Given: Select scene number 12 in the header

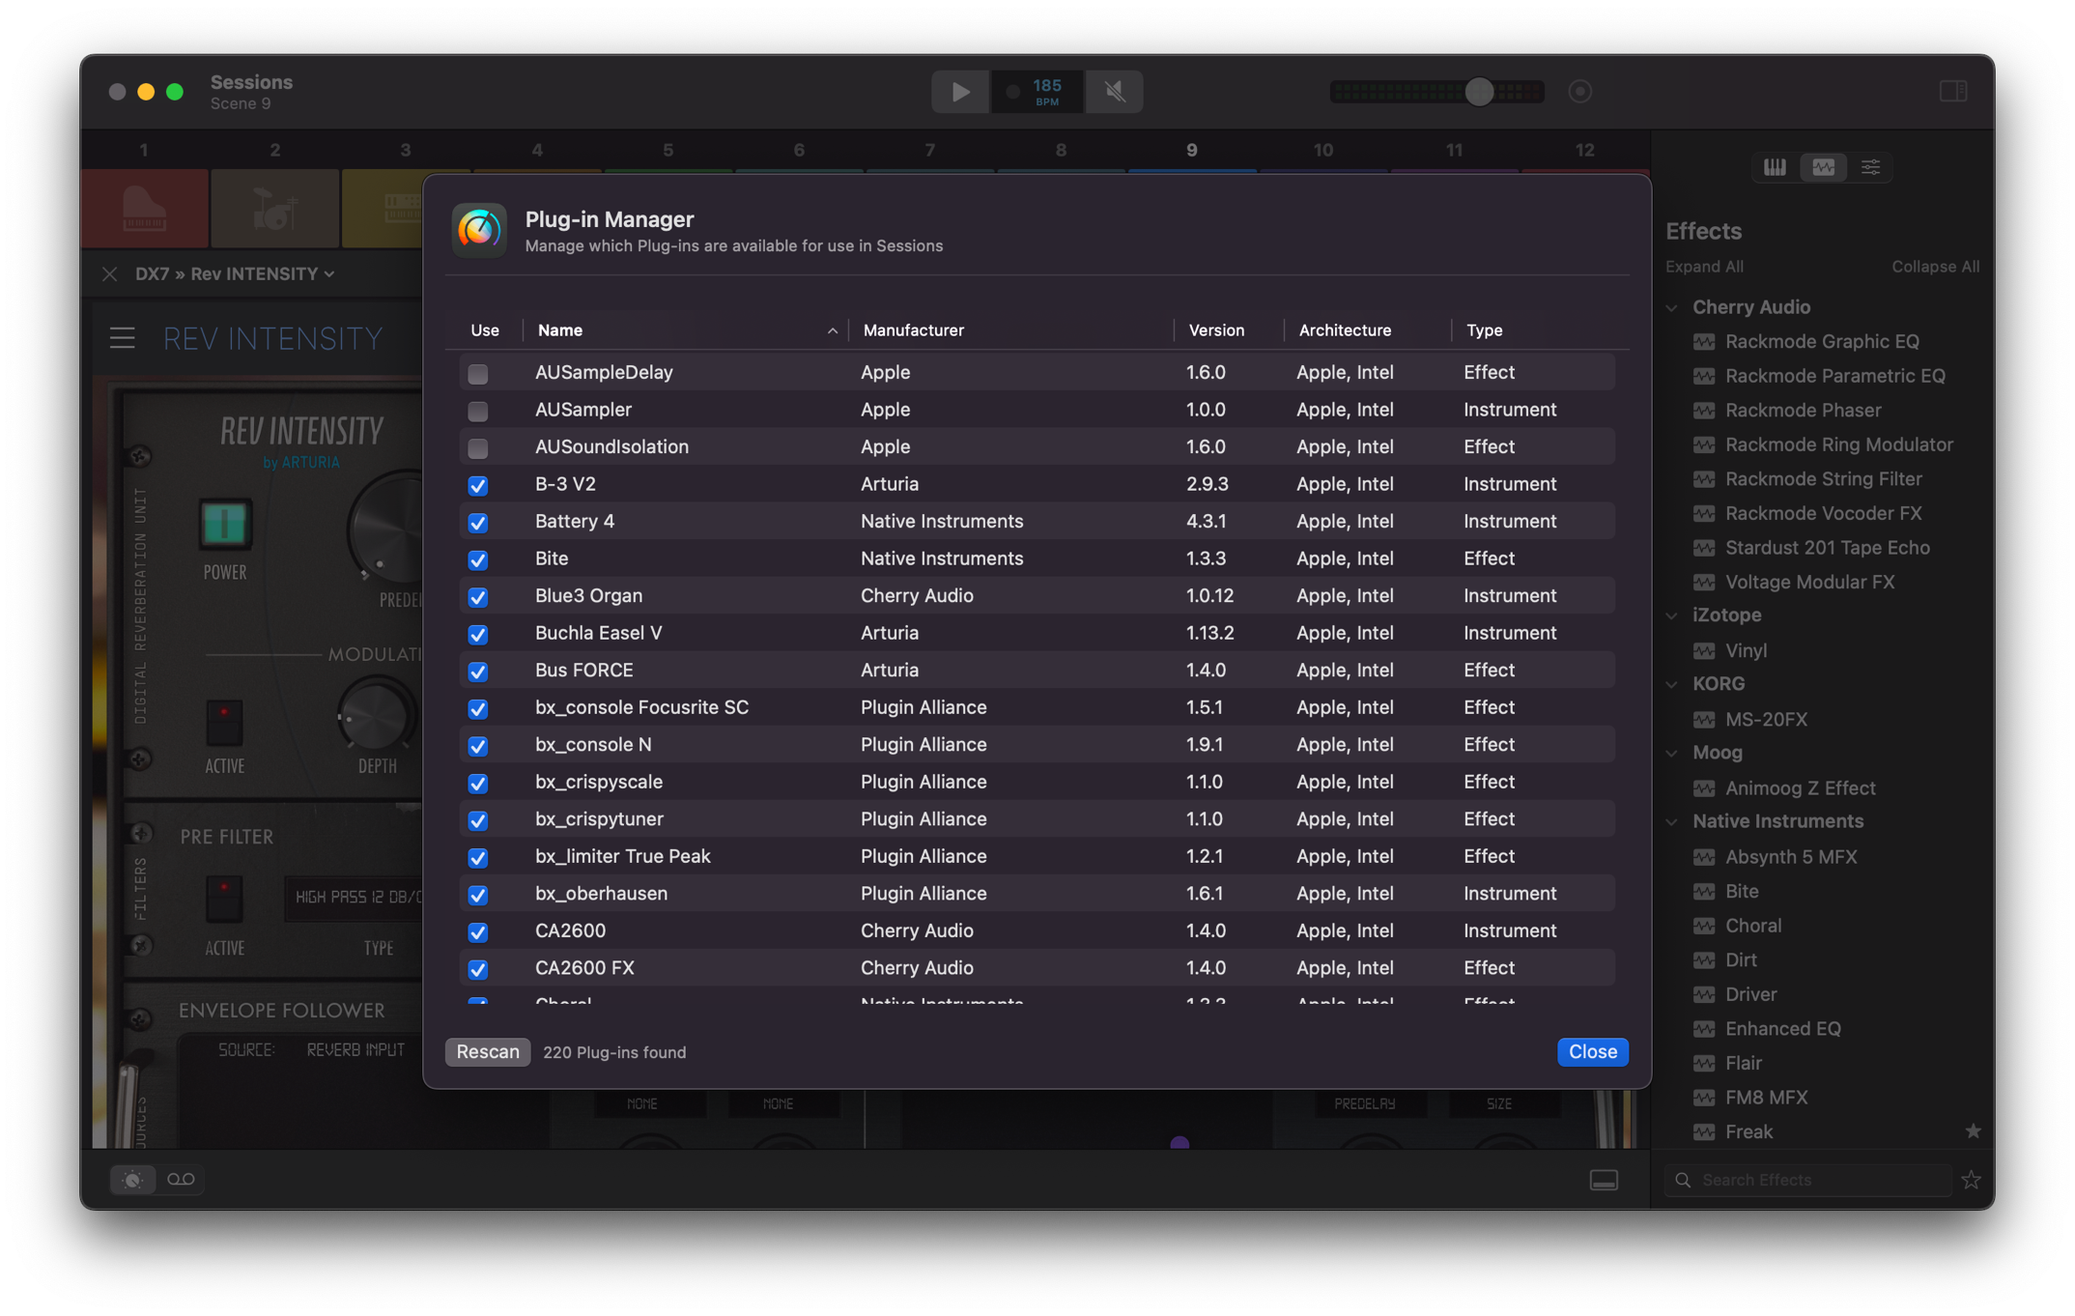Looking at the screenshot, I should pos(1584,150).
